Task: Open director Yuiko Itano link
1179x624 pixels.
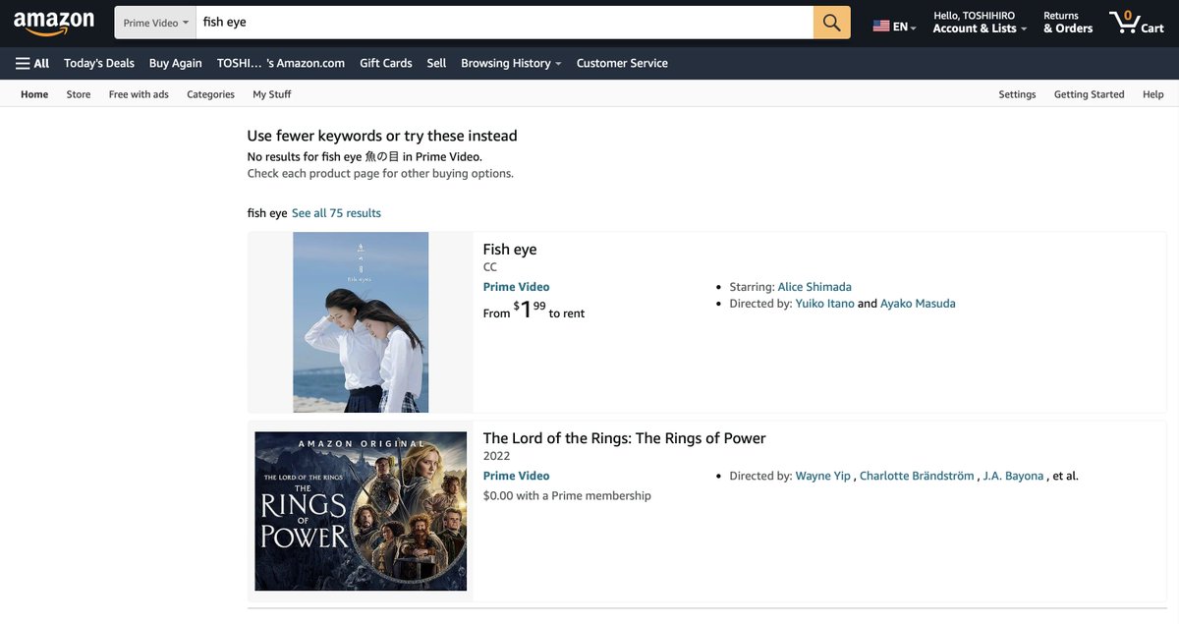Action: click(824, 304)
